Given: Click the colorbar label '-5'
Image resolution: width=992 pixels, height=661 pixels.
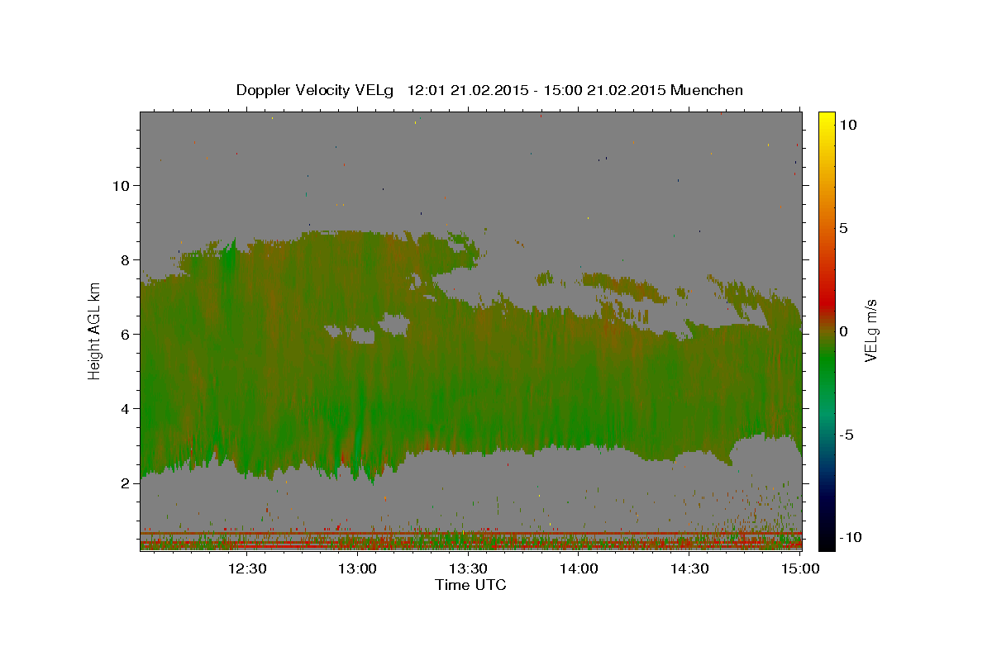Looking at the screenshot, I should tap(845, 435).
